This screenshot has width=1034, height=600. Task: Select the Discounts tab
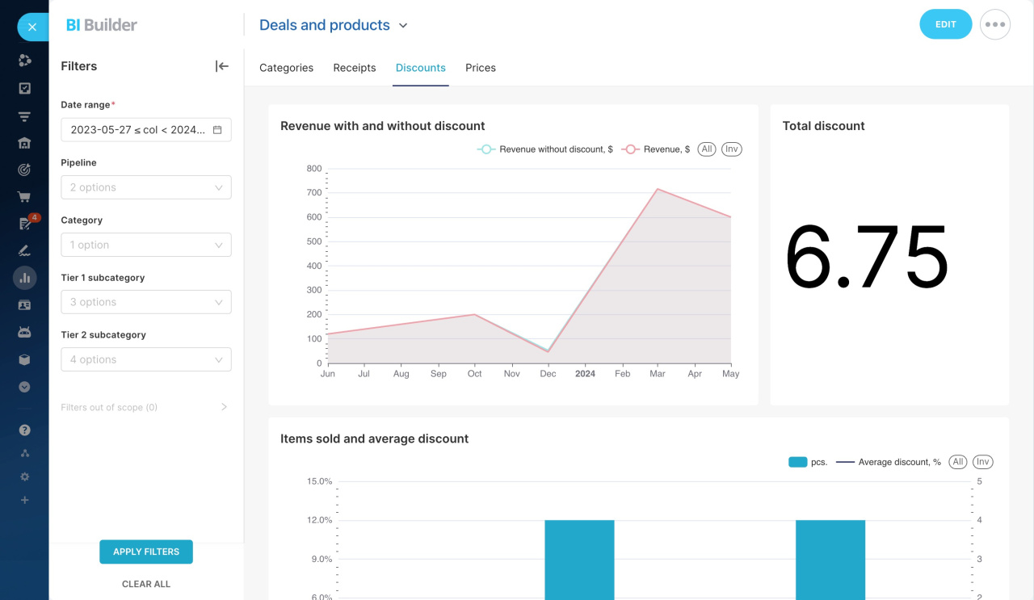[x=421, y=68]
